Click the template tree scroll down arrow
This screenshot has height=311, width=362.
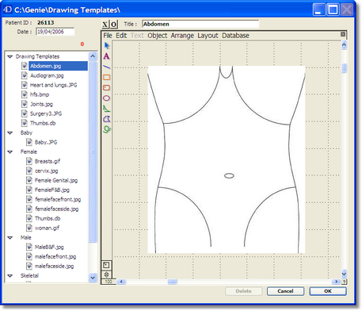(x=93, y=278)
